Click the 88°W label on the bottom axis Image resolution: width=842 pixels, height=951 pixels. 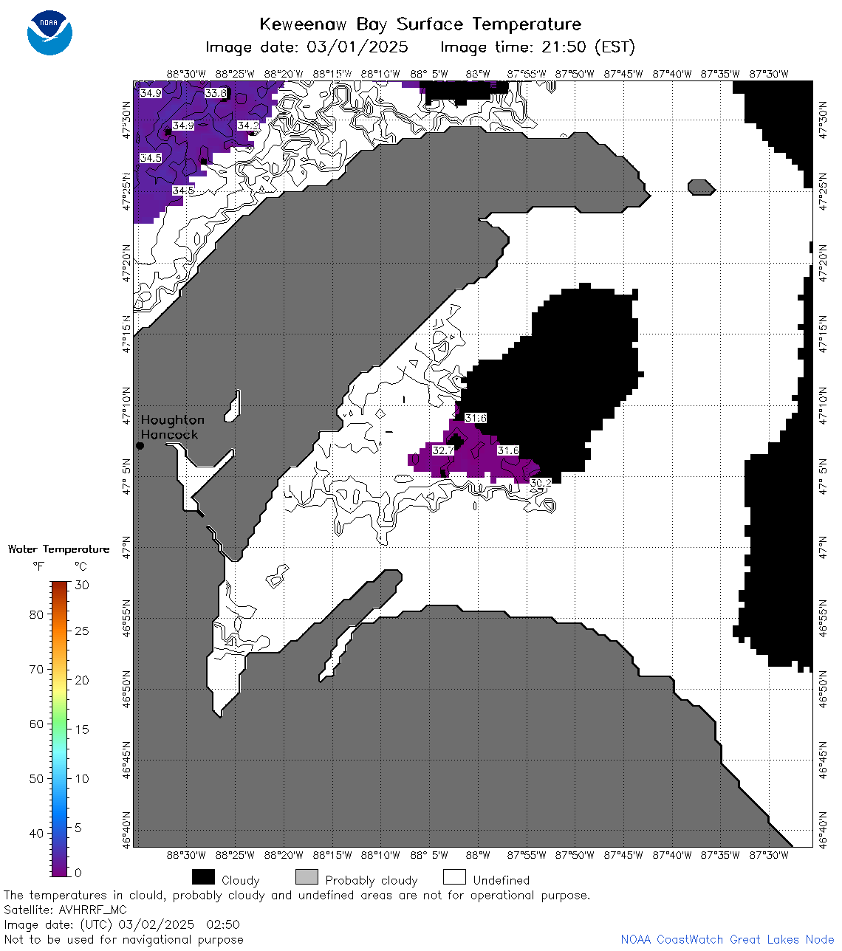click(x=478, y=855)
